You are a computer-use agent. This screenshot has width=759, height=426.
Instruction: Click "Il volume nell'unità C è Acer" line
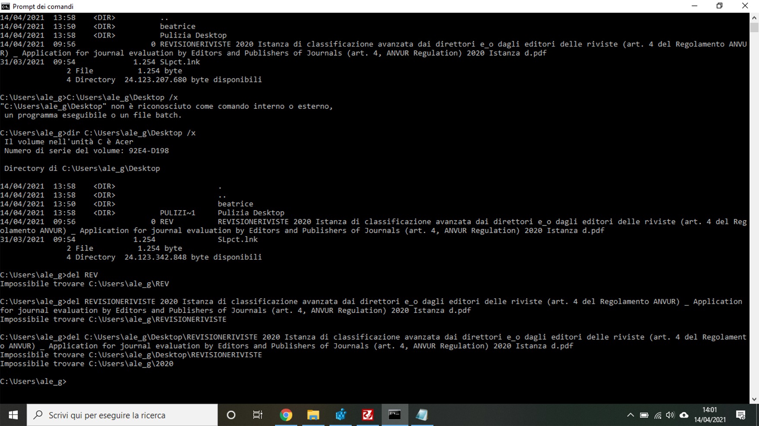coord(69,142)
